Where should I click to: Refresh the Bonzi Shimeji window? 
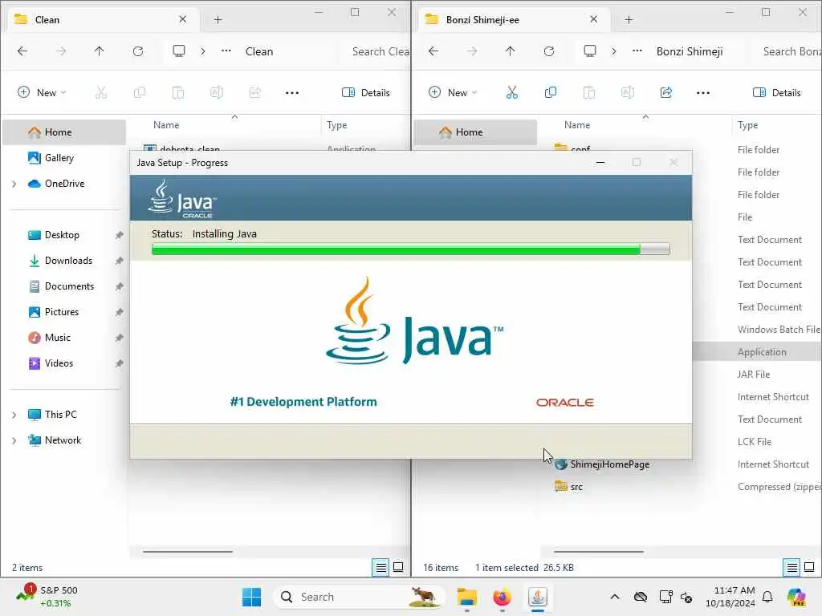(549, 51)
